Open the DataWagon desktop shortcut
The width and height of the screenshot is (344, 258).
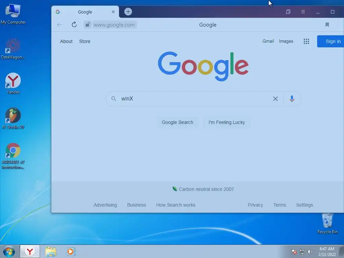[x=13, y=49]
